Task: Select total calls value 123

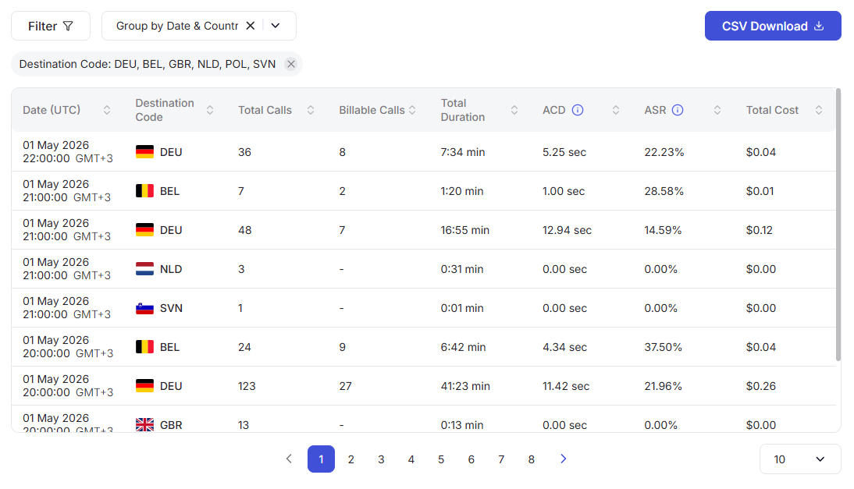Action: pyautogui.click(x=247, y=386)
